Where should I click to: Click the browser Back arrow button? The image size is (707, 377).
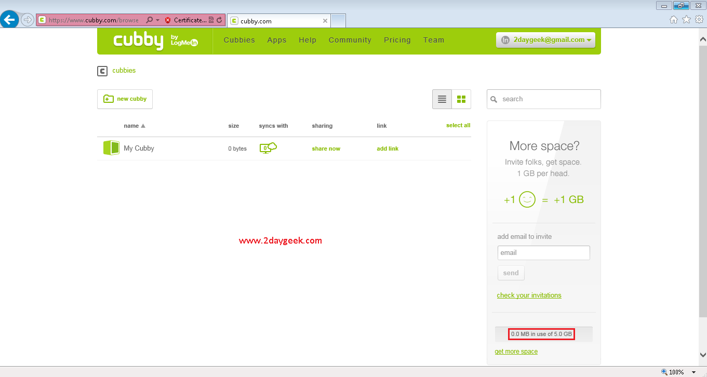(x=10, y=20)
